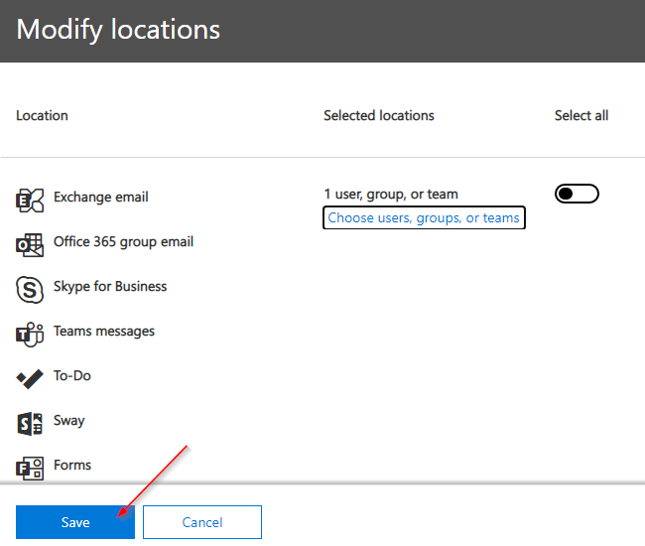Select the Forms label
Image resolution: width=645 pixels, height=546 pixels.
pos(72,465)
